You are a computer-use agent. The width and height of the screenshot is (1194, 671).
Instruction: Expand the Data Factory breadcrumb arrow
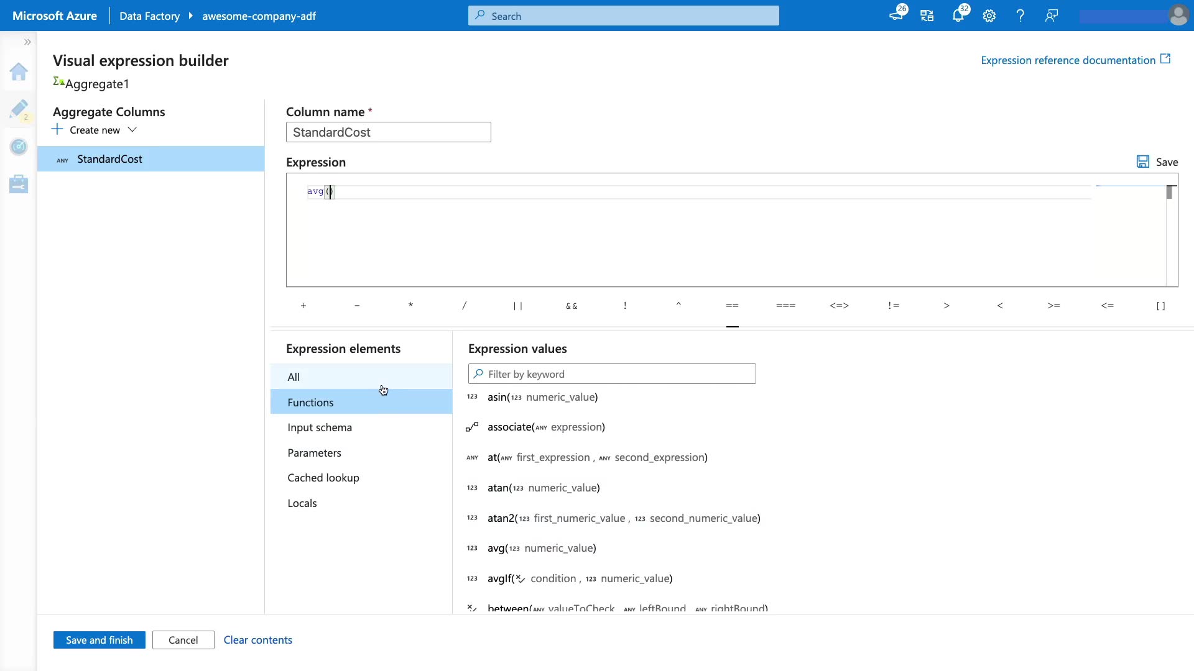click(x=190, y=16)
